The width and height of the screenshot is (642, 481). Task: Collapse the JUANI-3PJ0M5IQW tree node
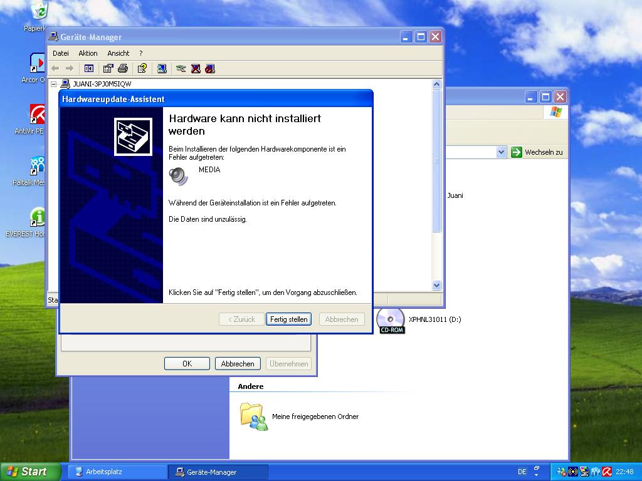click(54, 85)
